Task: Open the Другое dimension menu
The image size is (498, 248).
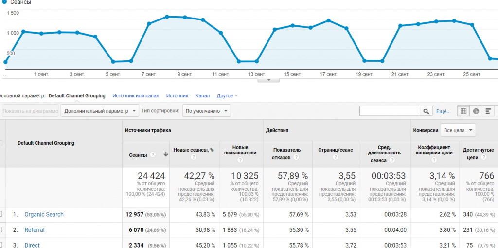Action: click(x=227, y=96)
